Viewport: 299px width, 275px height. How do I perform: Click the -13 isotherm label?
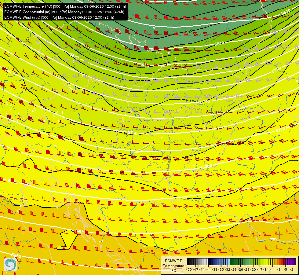pos(277,120)
